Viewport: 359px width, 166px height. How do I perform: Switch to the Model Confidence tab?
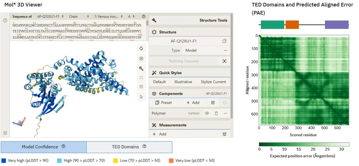pyautogui.click(x=44, y=147)
